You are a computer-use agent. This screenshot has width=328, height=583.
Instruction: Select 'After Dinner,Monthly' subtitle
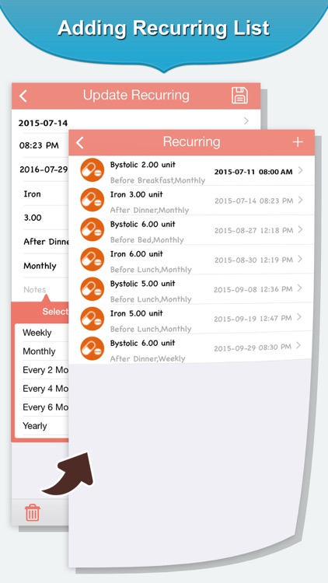point(149,210)
